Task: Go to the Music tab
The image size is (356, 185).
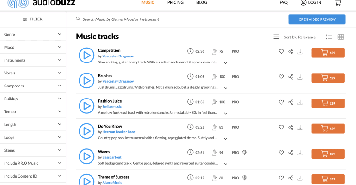Action: coord(148,2)
